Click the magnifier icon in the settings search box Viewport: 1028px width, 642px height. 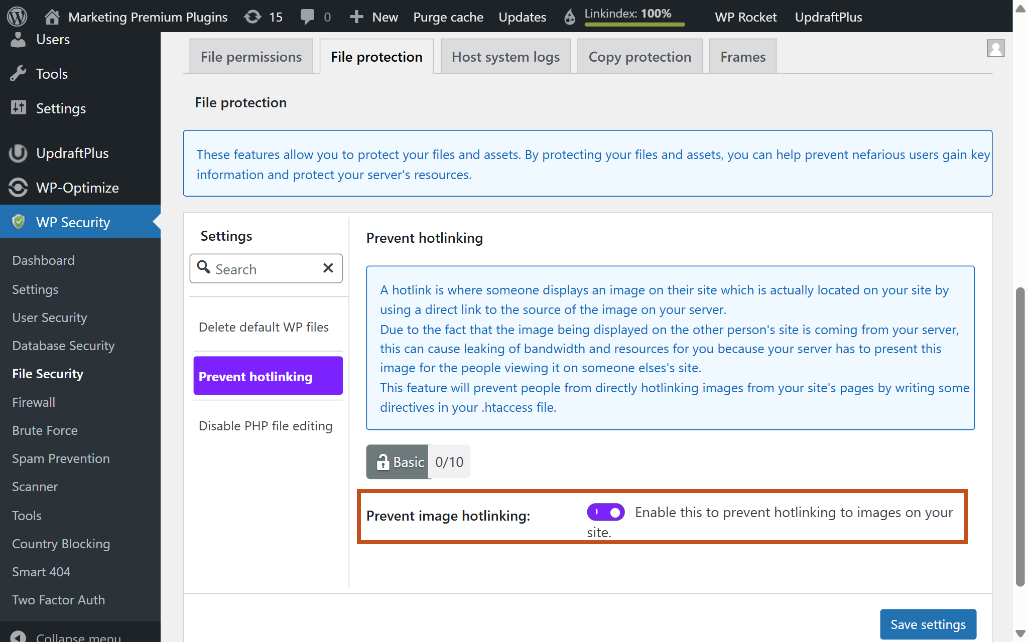pyautogui.click(x=204, y=268)
